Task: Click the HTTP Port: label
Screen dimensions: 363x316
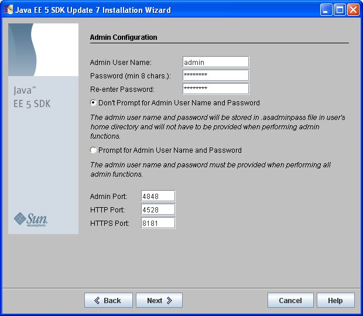Action: 107,210
